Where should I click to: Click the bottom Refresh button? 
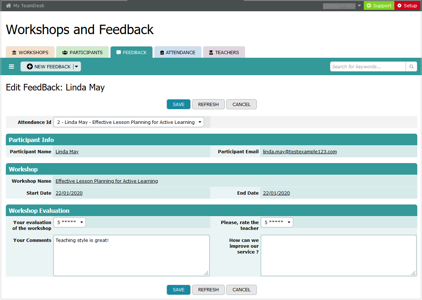[x=208, y=290]
